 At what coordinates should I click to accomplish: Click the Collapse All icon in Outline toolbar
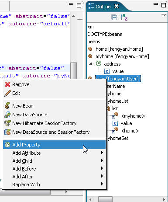click(114, 17)
